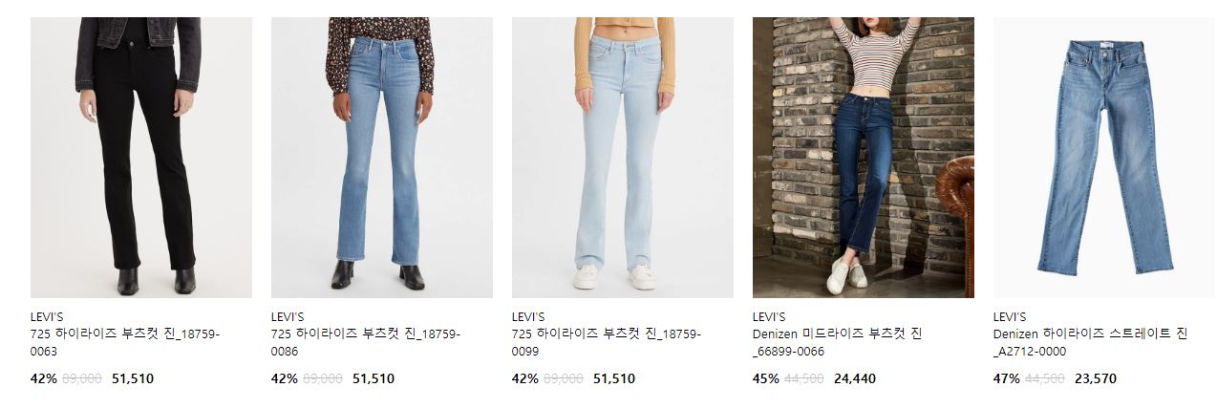1217x409 pixels.
Task: Click the 45% discount label
Action: 766,379
